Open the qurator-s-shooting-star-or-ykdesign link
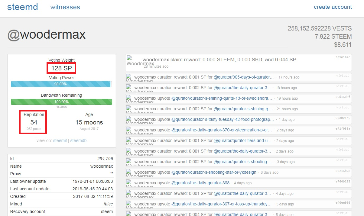The width and height of the screenshot is (364, 216). pos(214,172)
